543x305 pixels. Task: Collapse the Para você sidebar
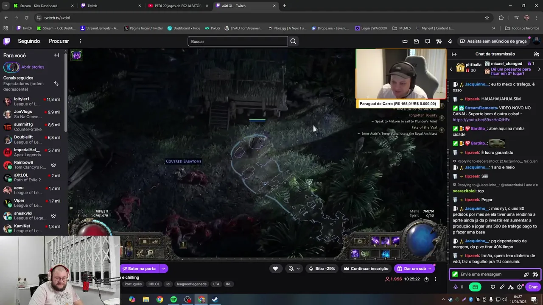[x=56, y=55]
